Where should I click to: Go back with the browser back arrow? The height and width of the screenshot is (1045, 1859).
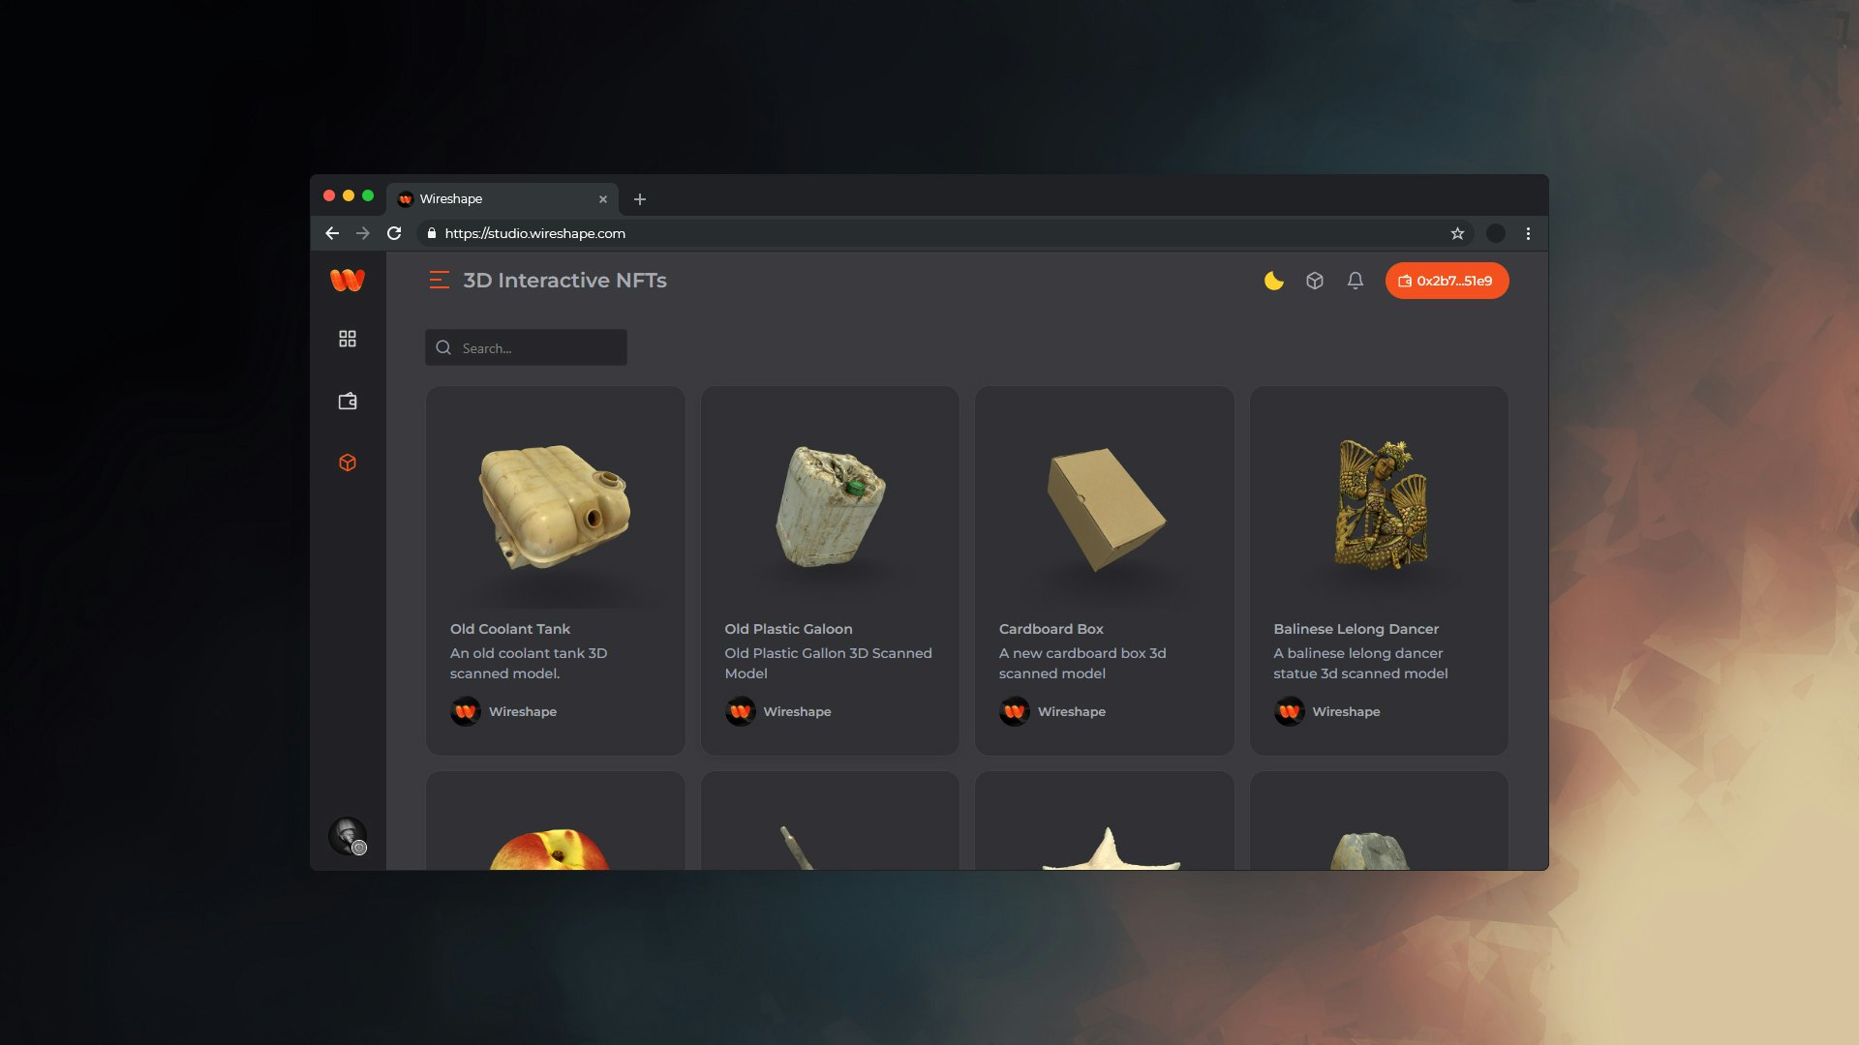pyautogui.click(x=332, y=233)
